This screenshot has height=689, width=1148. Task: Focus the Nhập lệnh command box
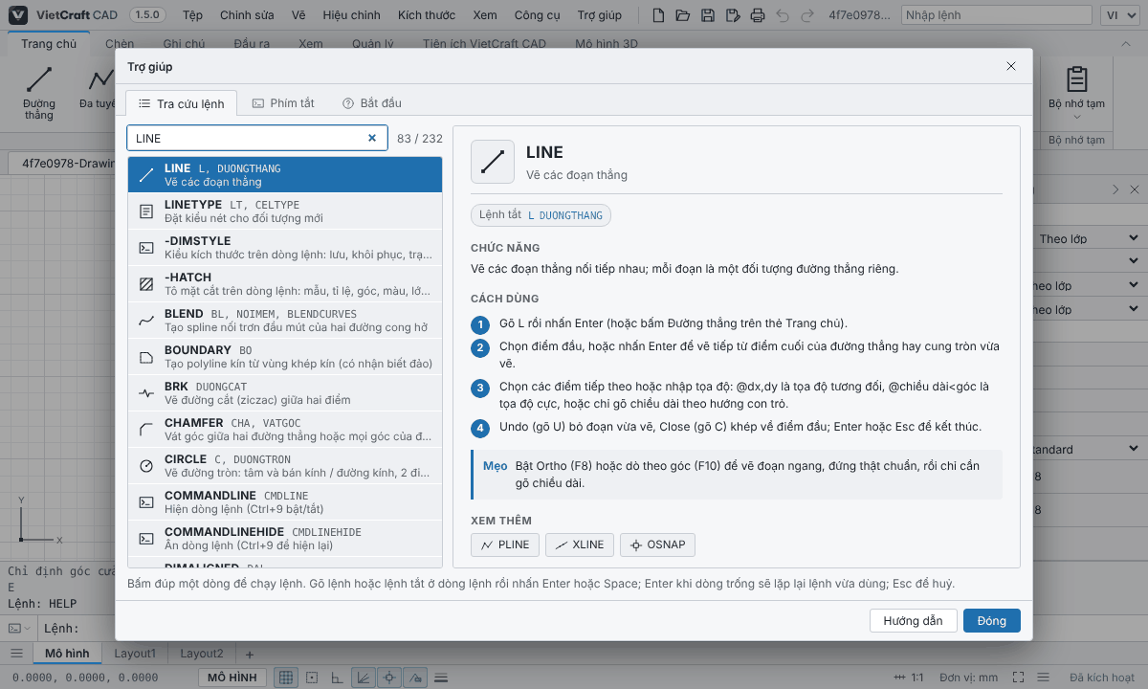(996, 15)
